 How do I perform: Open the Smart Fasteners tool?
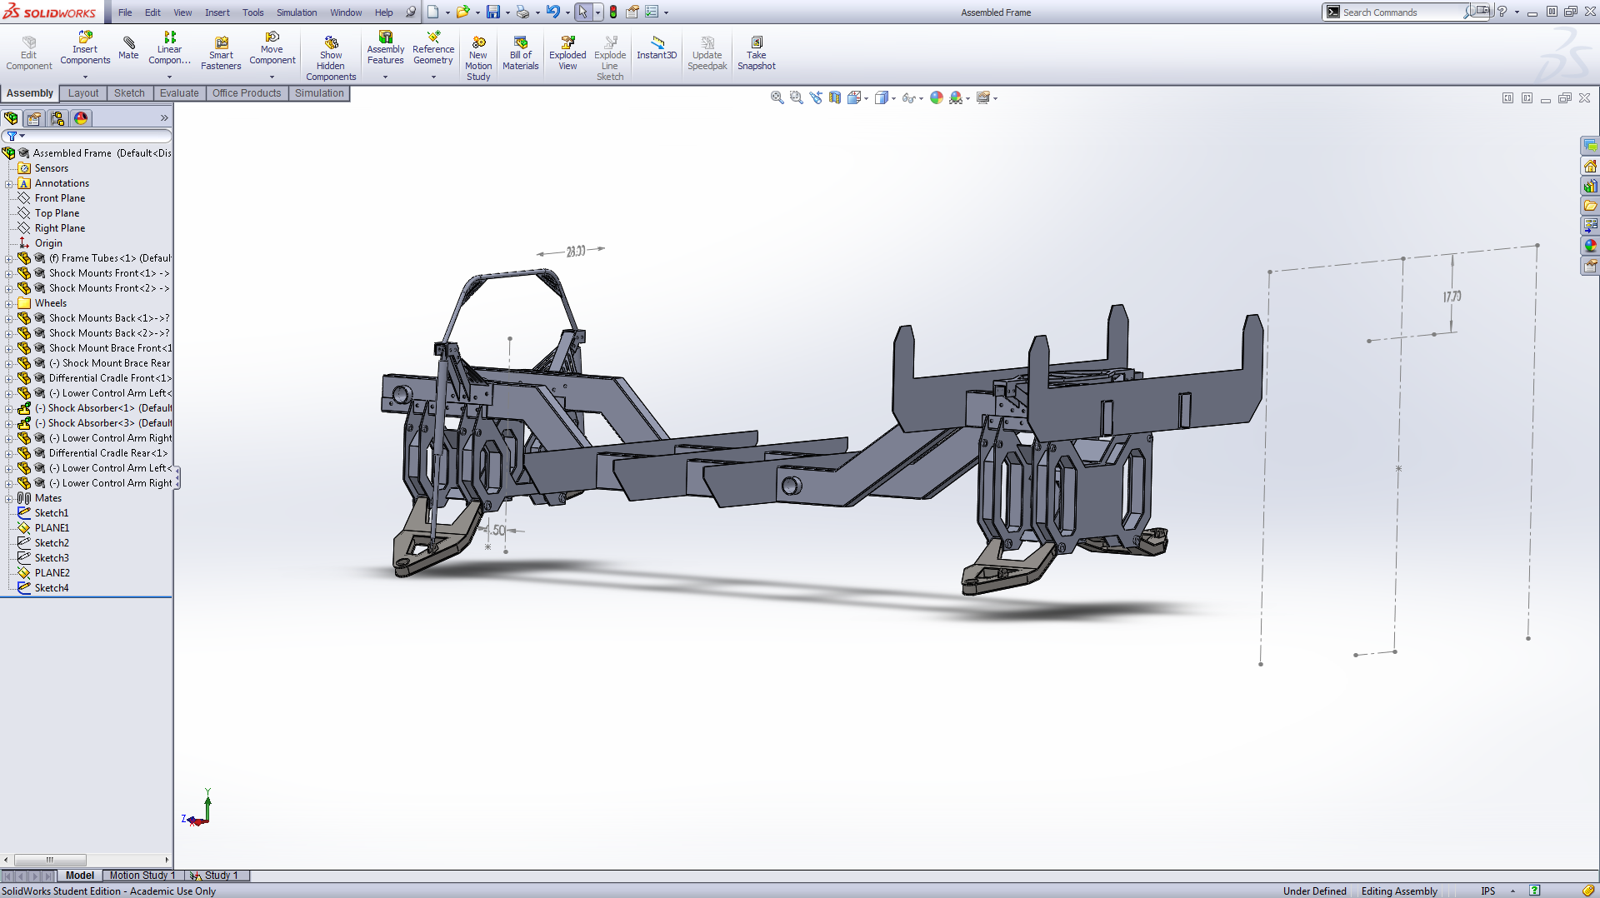tap(221, 53)
